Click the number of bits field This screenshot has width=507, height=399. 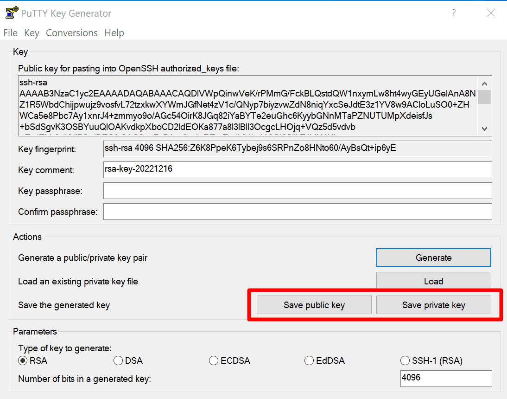[x=445, y=378]
